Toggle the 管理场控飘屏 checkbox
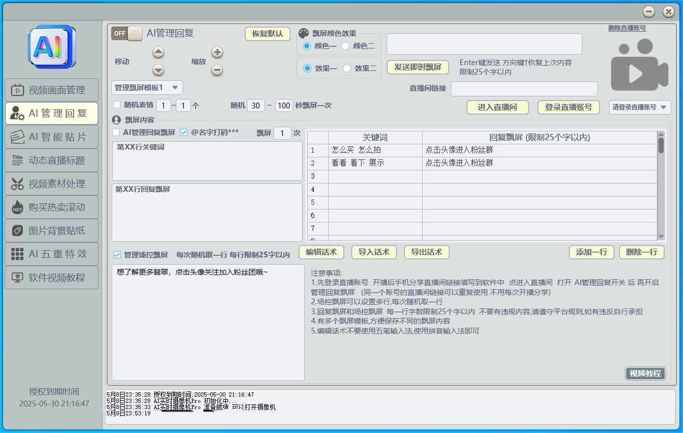 pyautogui.click(x=117, y=255)
